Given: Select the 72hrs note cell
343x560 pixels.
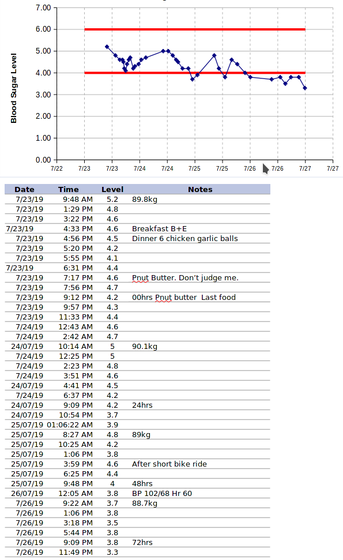Looking at the screenshot, I should (142, 543).
